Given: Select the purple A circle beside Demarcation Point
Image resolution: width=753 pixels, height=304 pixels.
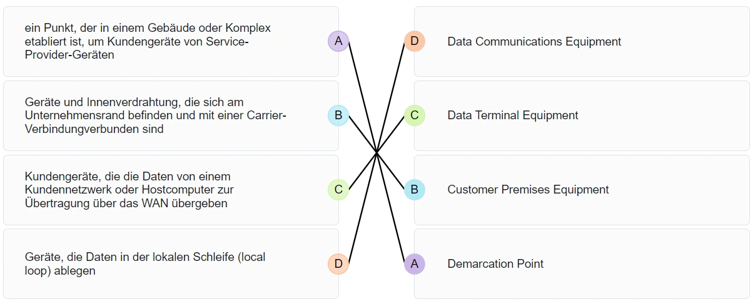Looking at the screenshot, I should pyautogui.click(x=414, y=263).
